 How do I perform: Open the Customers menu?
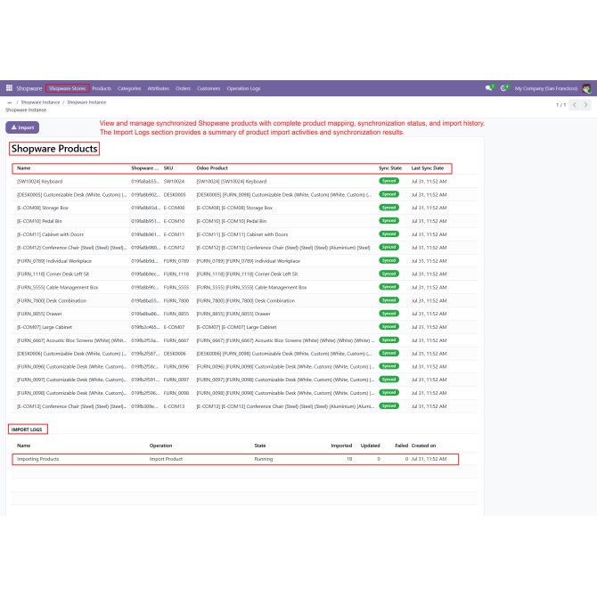[x=209, y=88]
